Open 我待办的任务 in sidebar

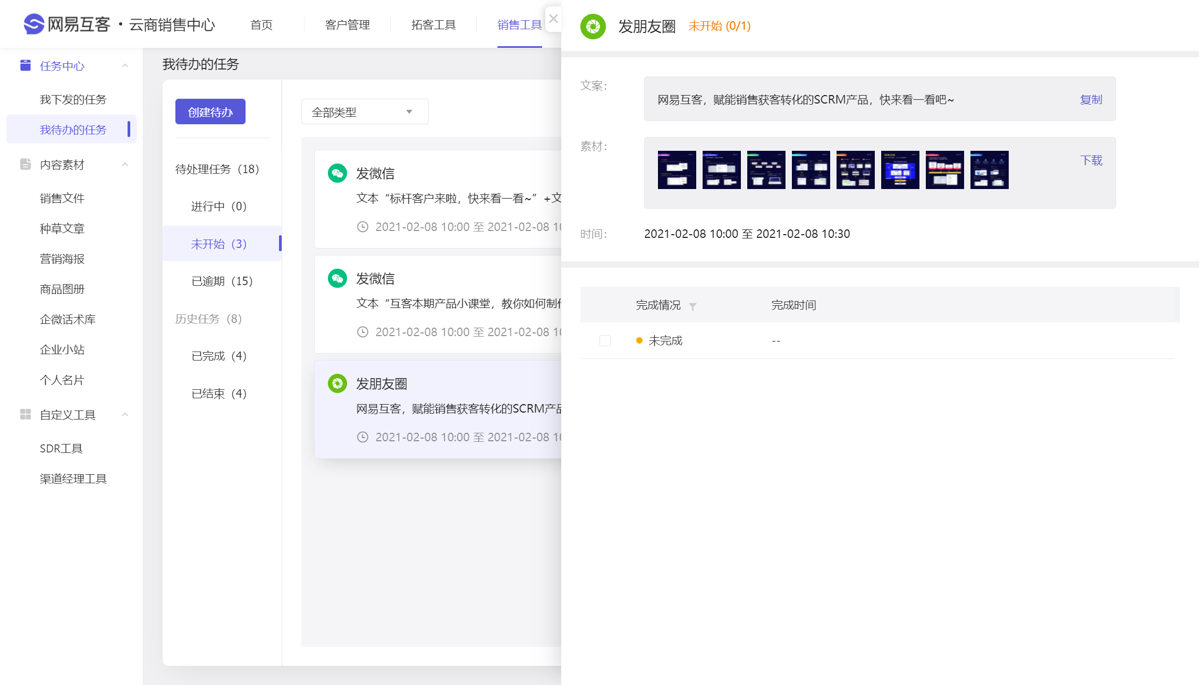[x=71, y=129]
